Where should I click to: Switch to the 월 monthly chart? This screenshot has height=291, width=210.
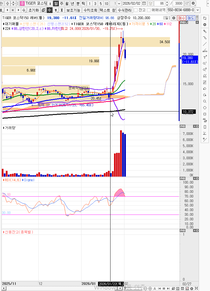pos(67,3)
